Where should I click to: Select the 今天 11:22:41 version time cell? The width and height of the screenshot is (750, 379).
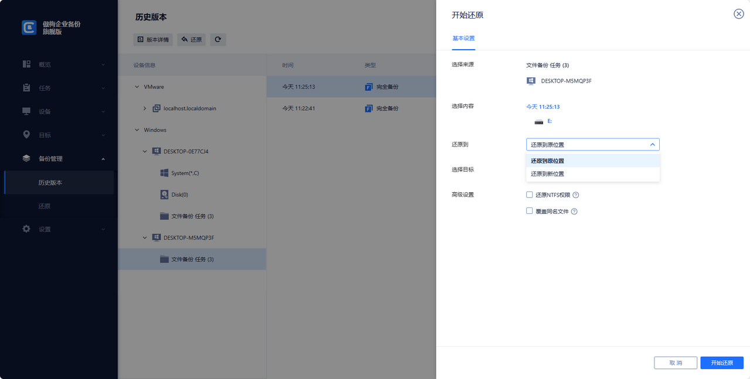[x=298, y=108]
